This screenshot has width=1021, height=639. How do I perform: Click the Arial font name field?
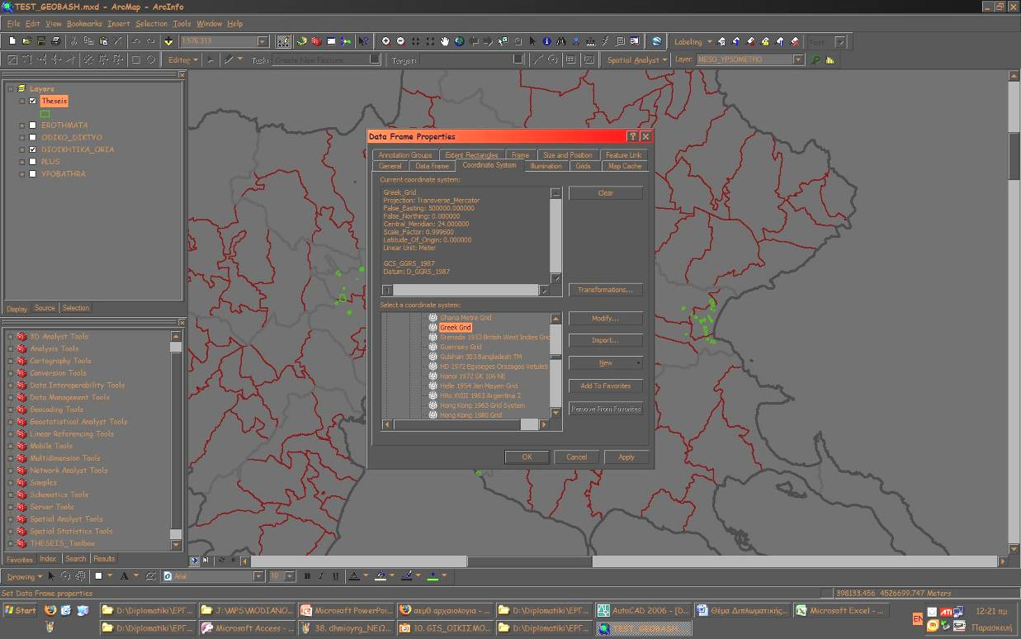click(213, 576)
